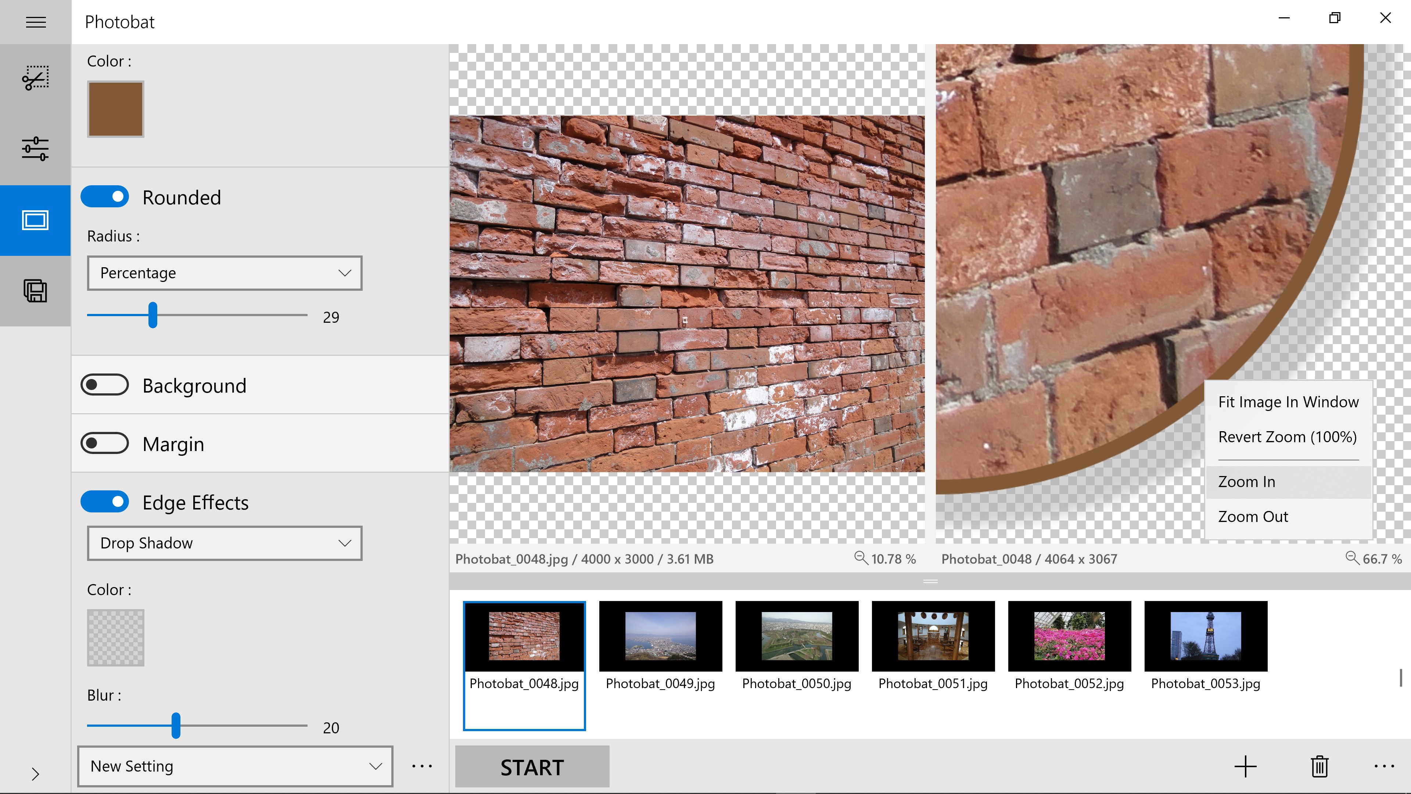Open the adjustment sliders panel
The width and height of the screenshot is (1411, 794).
[36, 149]
